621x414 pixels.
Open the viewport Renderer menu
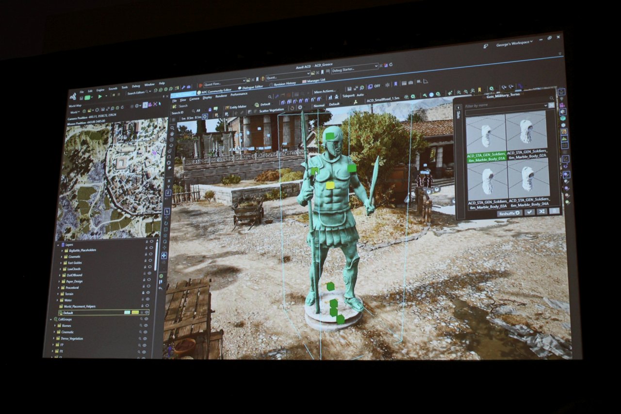[221, 96]
